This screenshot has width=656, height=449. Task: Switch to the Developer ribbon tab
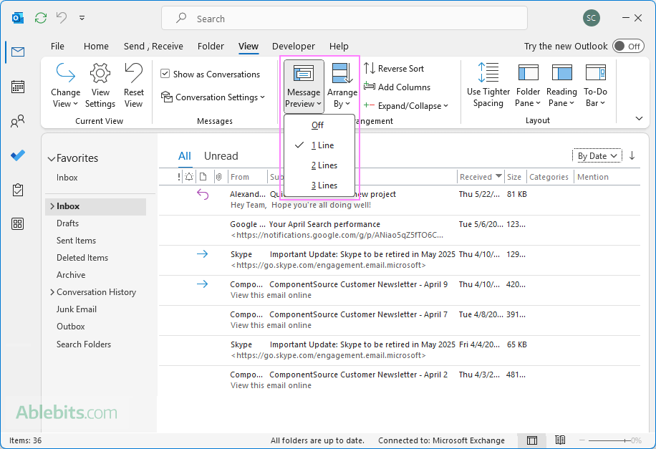(294, 46)
